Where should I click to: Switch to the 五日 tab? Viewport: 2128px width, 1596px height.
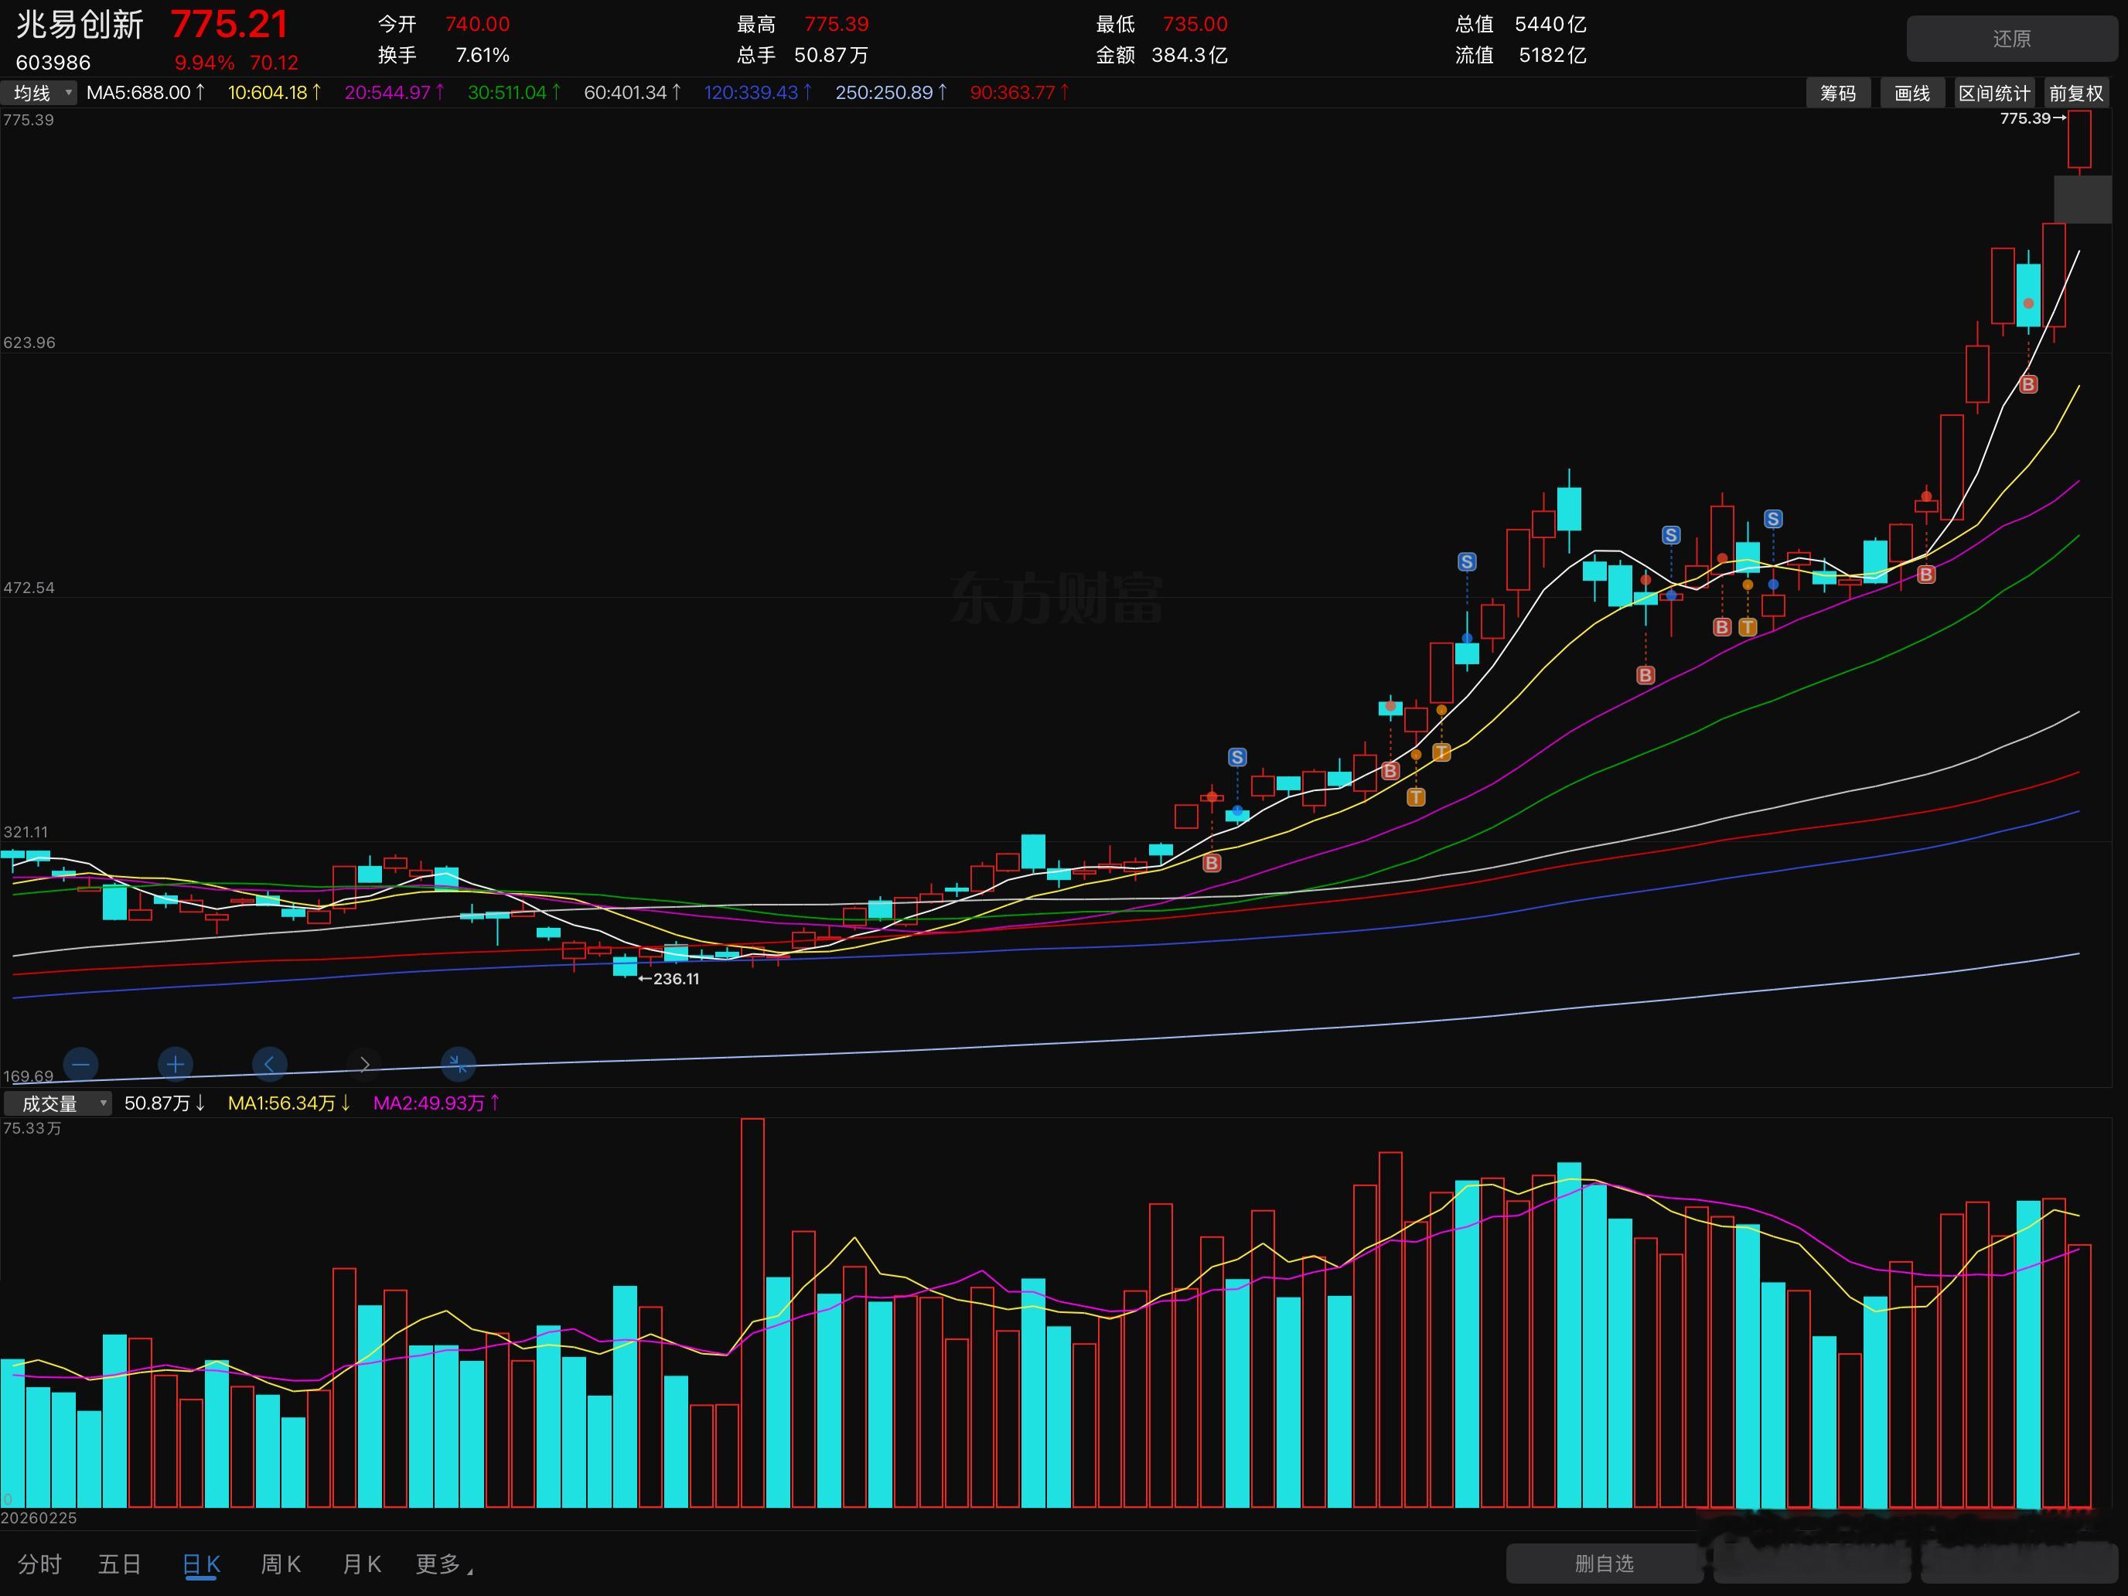[119, 1564]
